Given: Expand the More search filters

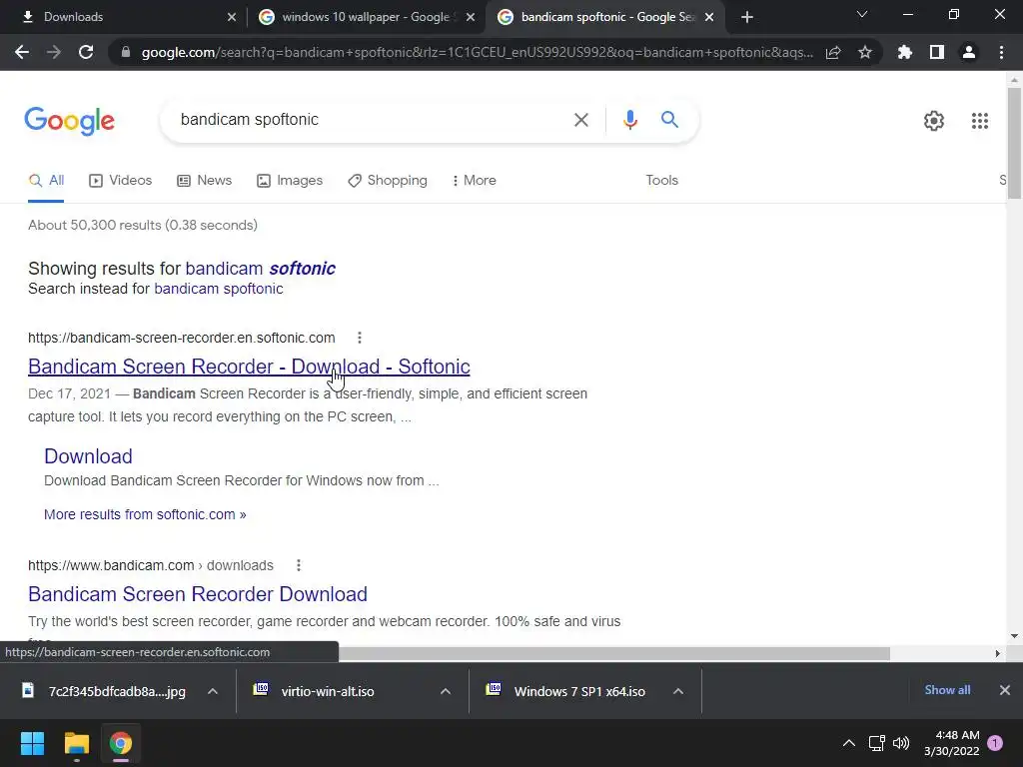Looking at the screenshot, I should coord(474,180).
